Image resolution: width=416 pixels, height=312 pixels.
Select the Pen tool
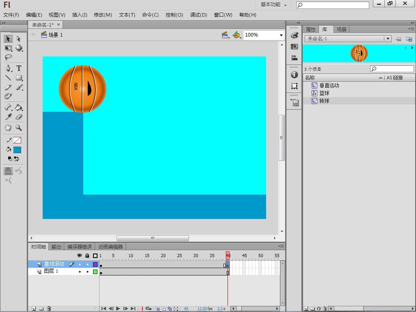pyautogui.click(x=8, y=68)
